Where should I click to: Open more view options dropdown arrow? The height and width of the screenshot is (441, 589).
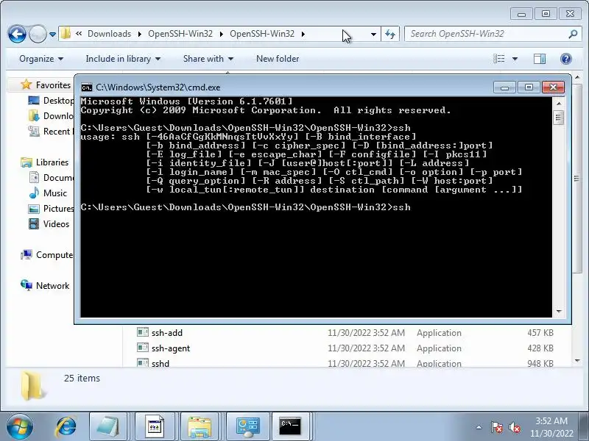(x=515, y=59)
